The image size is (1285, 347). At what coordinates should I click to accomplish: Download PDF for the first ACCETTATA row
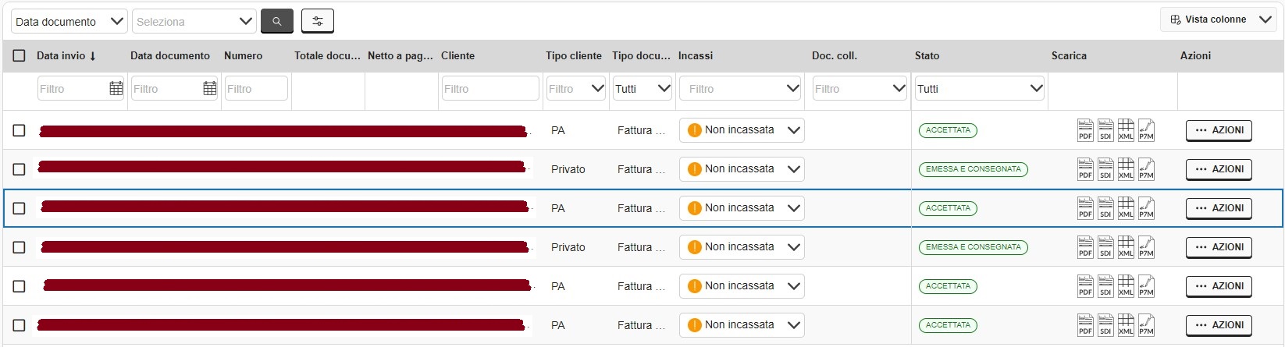point(1085,130)
